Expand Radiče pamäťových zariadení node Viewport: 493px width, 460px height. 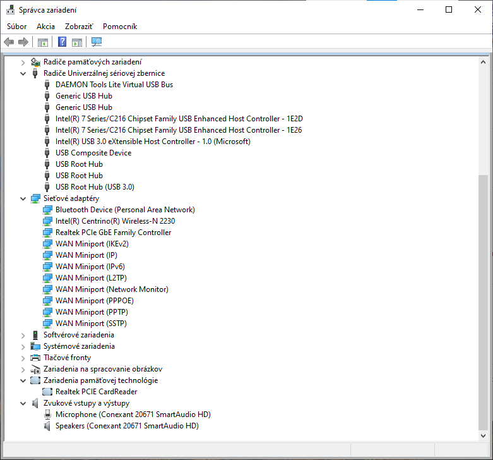(x=23, y=63)
